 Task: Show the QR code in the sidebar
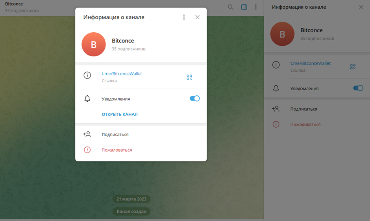(353, 67)
